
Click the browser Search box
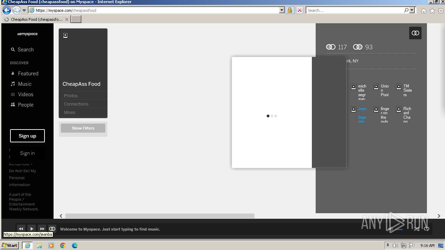(x=355, y=10)
